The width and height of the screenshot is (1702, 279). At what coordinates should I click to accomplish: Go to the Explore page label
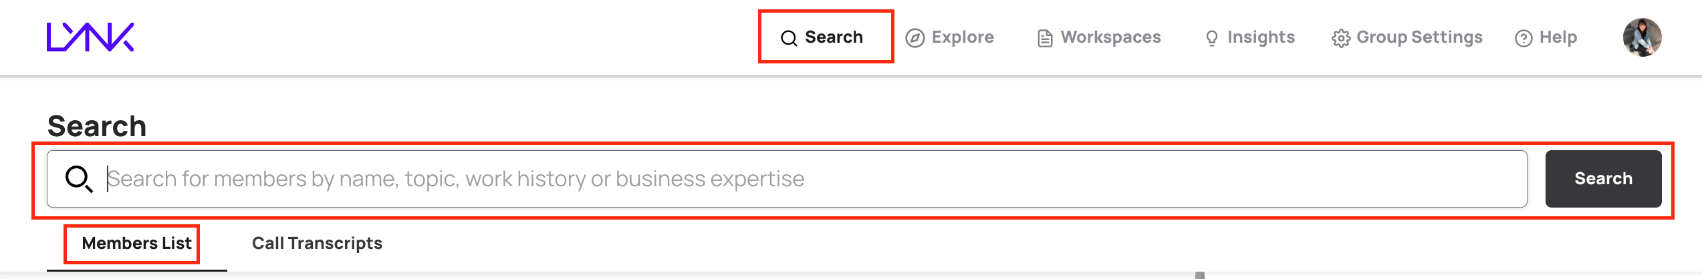click(963, 37)
